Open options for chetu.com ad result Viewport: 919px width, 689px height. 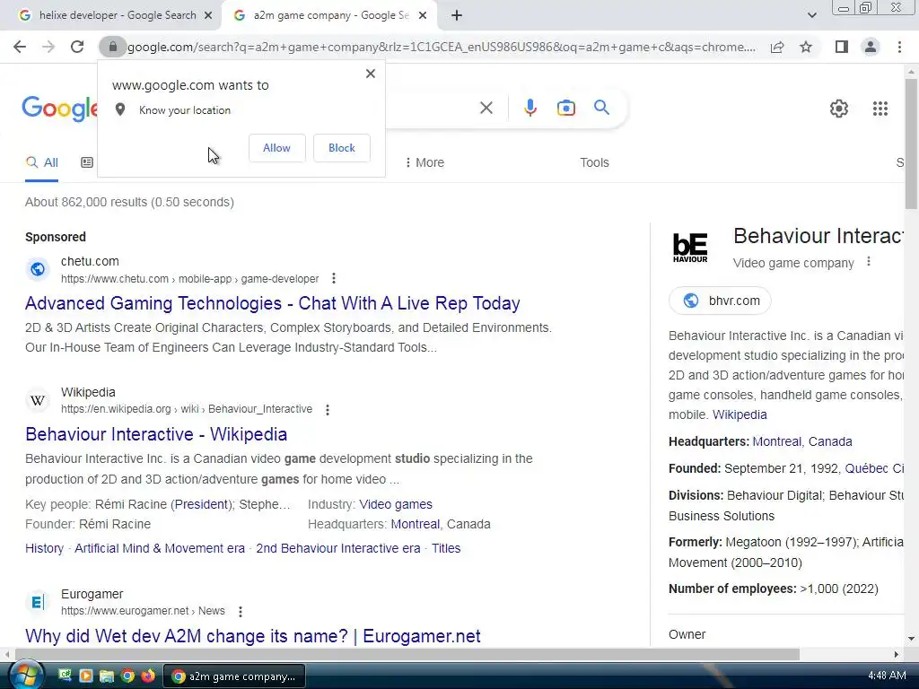click(x=334, y=278)
